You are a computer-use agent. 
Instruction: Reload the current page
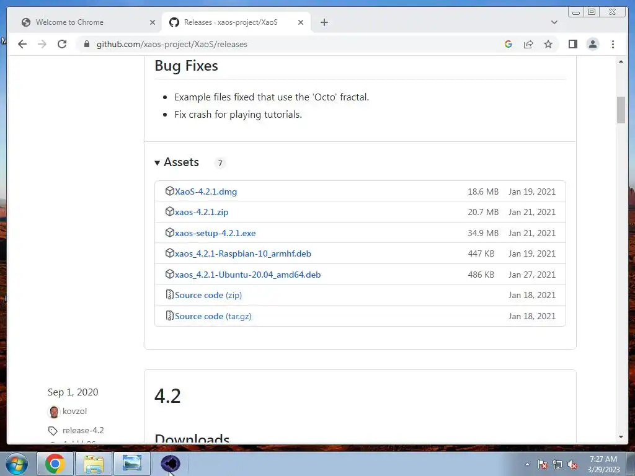(62, 44)
